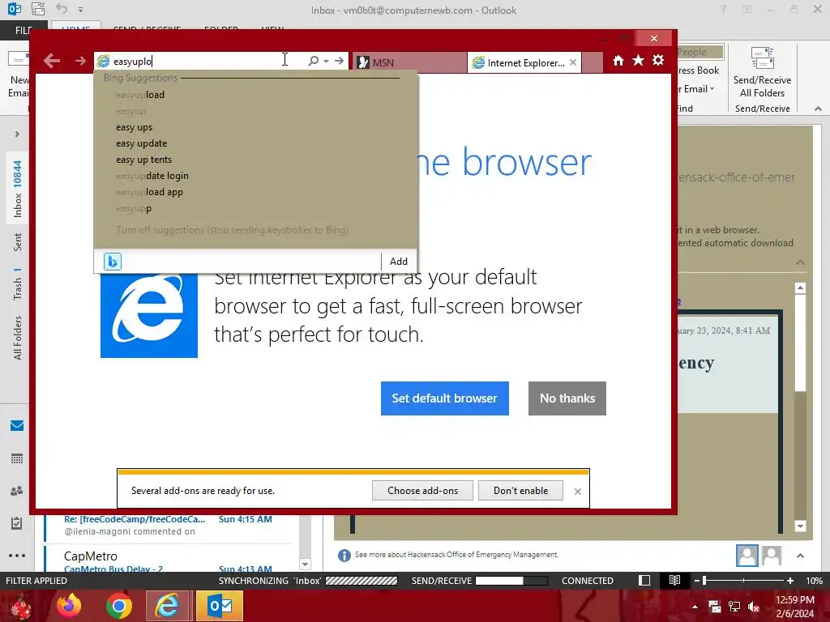Switch to People view icon

click(x=16, y=491)
